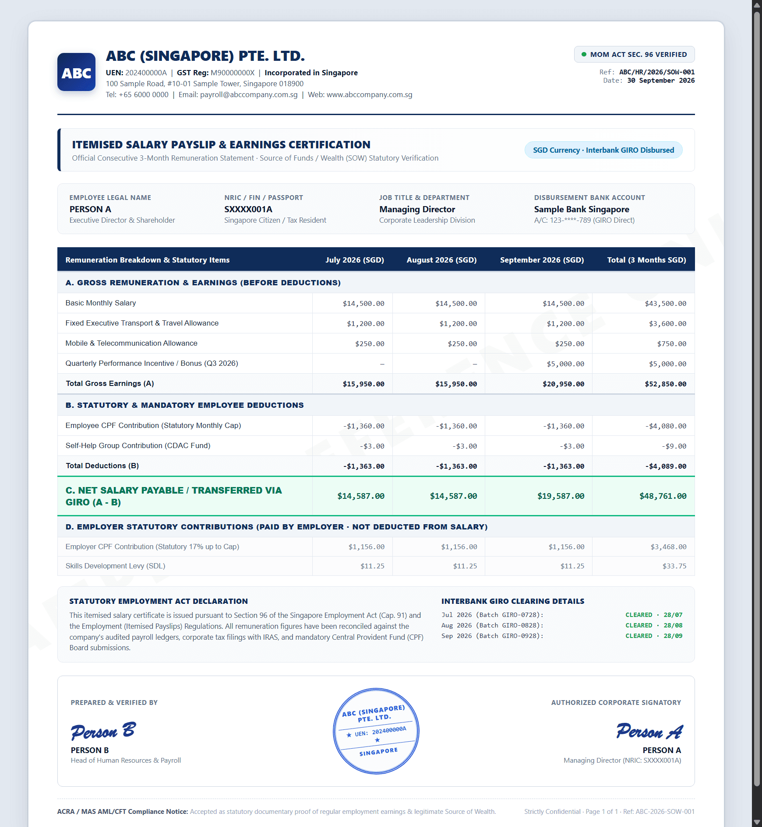Select the company name ABC (SINGAPORE) PTE. LTD.

(205, 56)
